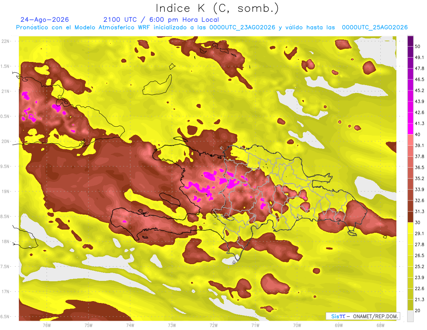Click the 22N latitude label

[6, 41]
